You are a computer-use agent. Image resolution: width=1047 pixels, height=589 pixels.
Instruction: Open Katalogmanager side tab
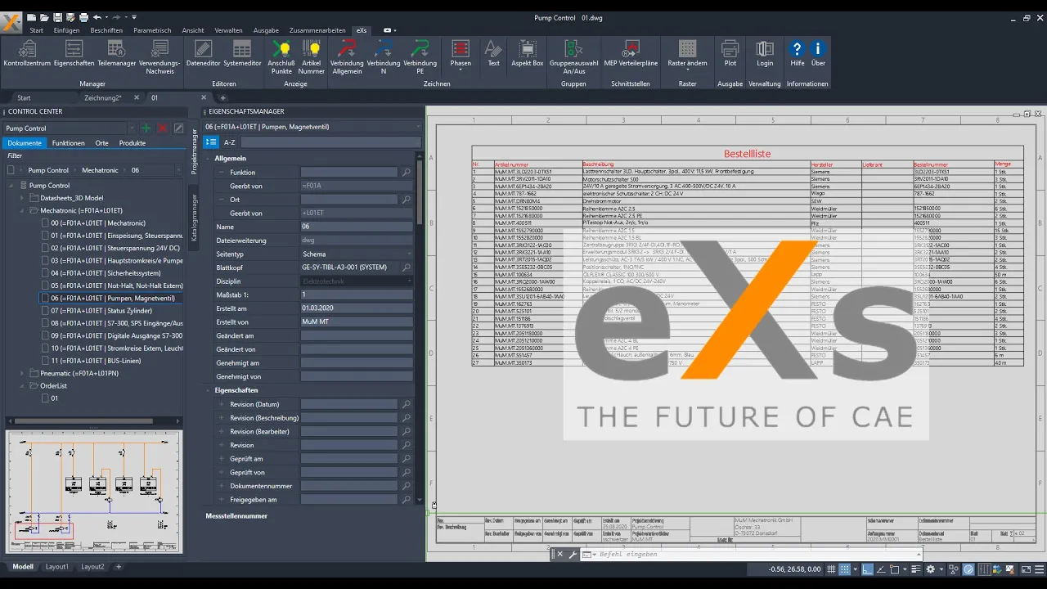(195, 218)
